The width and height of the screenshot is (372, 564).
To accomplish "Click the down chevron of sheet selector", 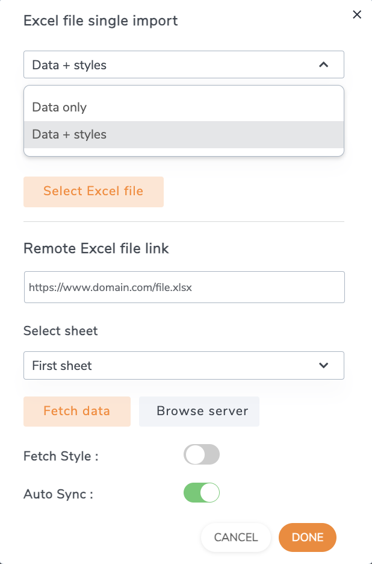I will (323, 365).
